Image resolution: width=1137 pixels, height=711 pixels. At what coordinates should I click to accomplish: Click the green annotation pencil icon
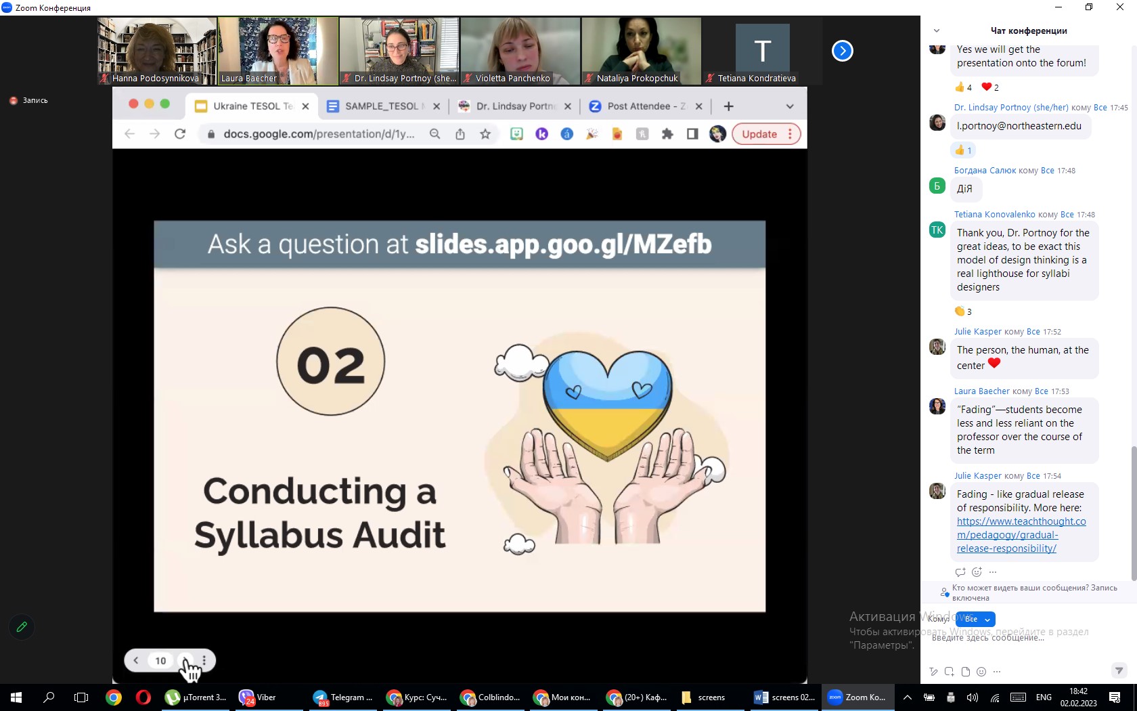(22, 627)
